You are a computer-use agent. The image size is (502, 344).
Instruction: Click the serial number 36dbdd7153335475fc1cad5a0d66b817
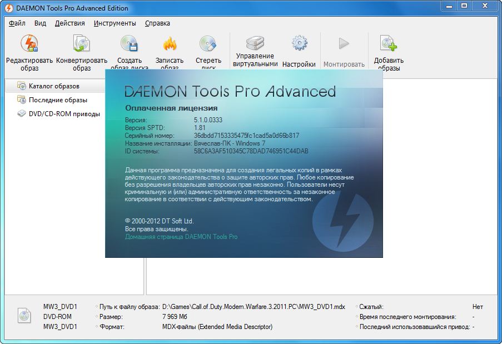pos(246,136)
